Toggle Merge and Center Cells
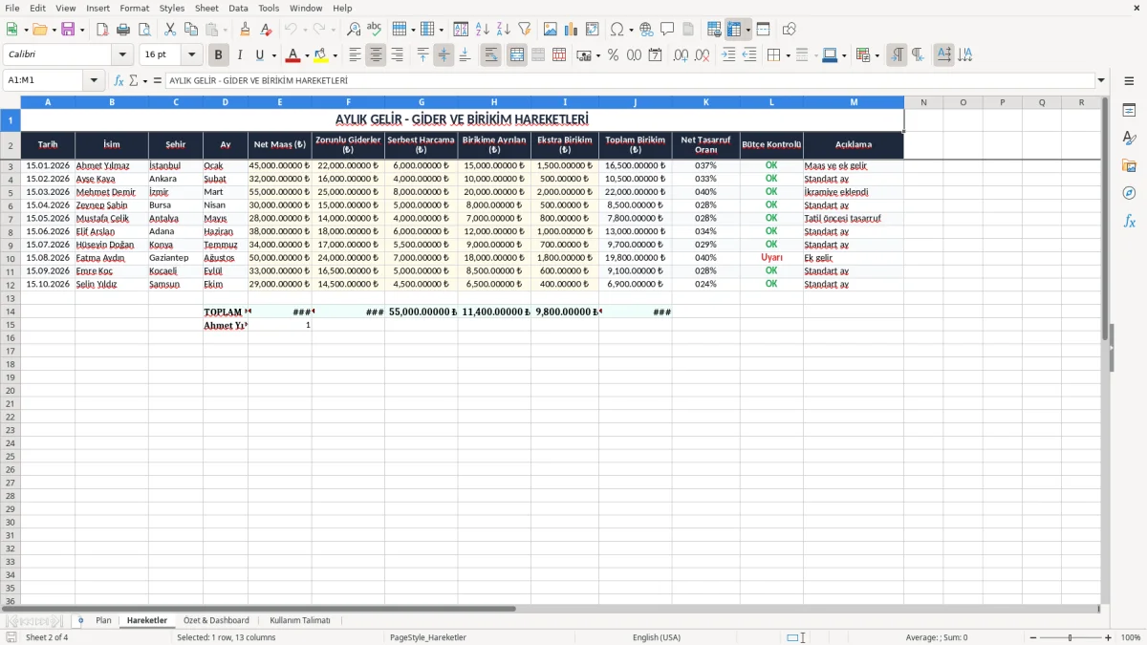Screen dimensions: 1147x645 [517, 55]
